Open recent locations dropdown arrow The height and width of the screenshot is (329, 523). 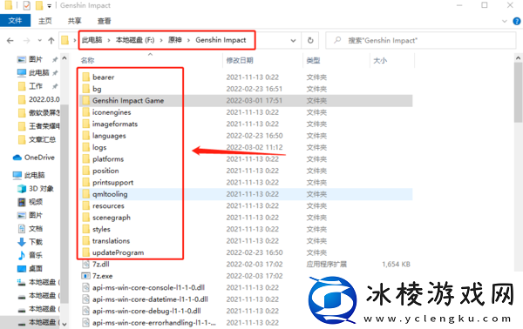click(40, 41)
